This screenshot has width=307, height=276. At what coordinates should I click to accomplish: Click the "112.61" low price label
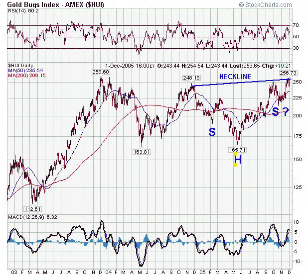click(33, 209)
